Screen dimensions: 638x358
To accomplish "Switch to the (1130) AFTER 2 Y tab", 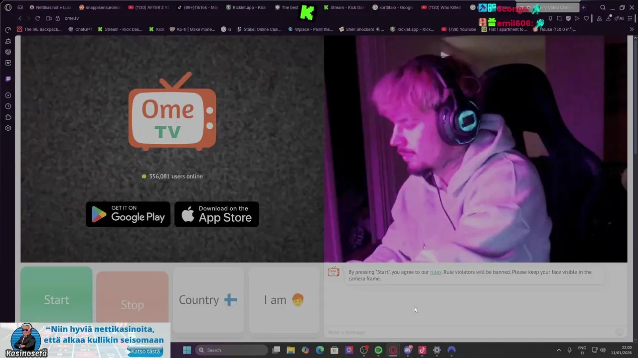I will point(149,7).
